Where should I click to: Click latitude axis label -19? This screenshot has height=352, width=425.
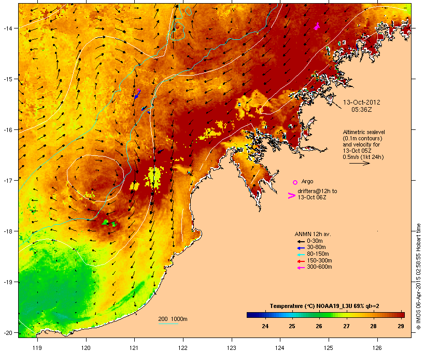click(x=8, y=282)
